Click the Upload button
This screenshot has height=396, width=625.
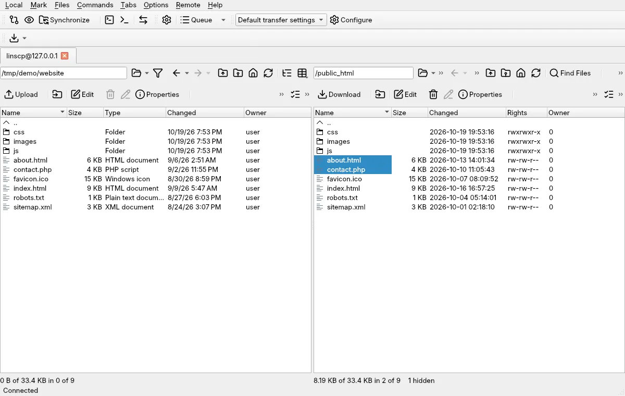click(x=21, y=94)
